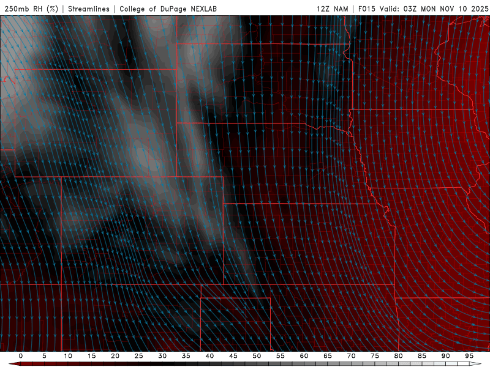Select the 'Streamlines' label in header
Image resolution: width=490 pixels, height=367 pixels.
click(89, 9)
